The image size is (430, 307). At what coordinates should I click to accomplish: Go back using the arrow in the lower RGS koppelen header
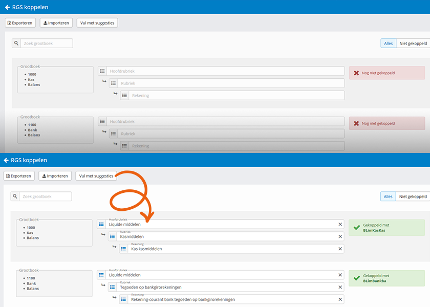[6, 160]
